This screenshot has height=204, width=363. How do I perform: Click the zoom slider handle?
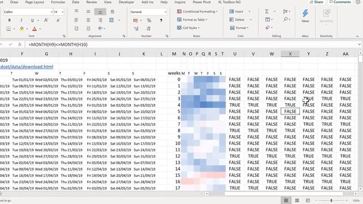[x=331, y=201]
